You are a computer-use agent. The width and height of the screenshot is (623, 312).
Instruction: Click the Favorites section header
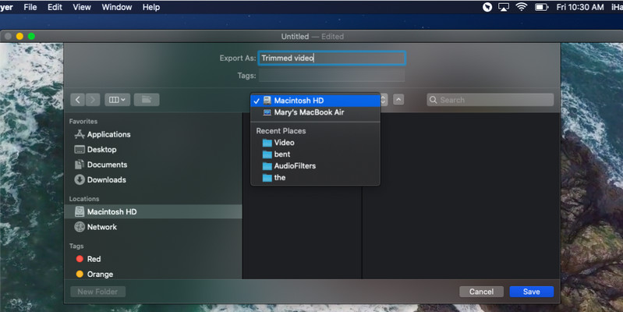pyautogui.click(x=83, y=121)
